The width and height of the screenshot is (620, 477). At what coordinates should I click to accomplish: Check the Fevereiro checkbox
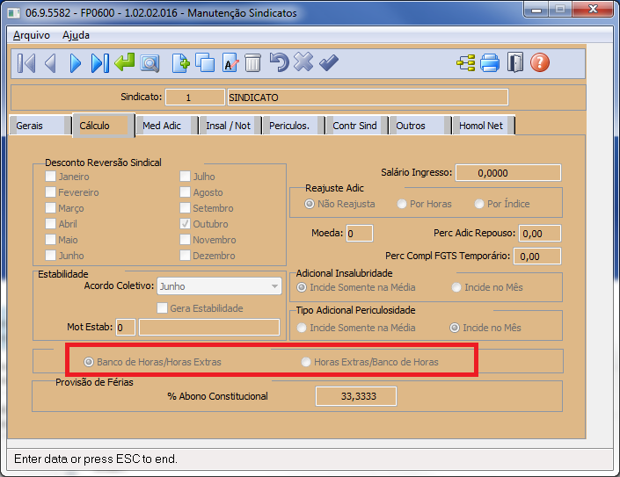pos(50,192)
